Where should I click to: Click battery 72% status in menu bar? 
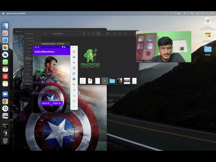click(x=177, y=13)
